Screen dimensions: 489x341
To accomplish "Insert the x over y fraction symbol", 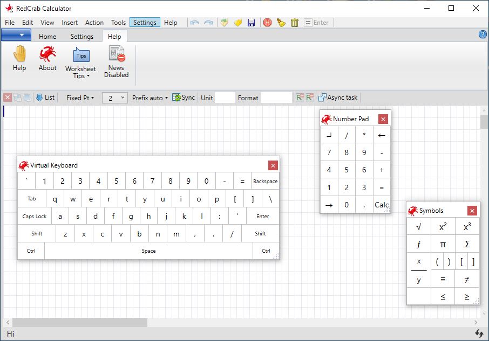I will pos(419,270).
